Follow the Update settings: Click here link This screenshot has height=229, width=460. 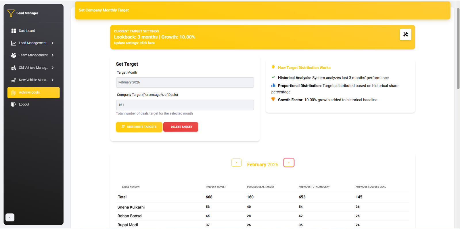[134, 43]
